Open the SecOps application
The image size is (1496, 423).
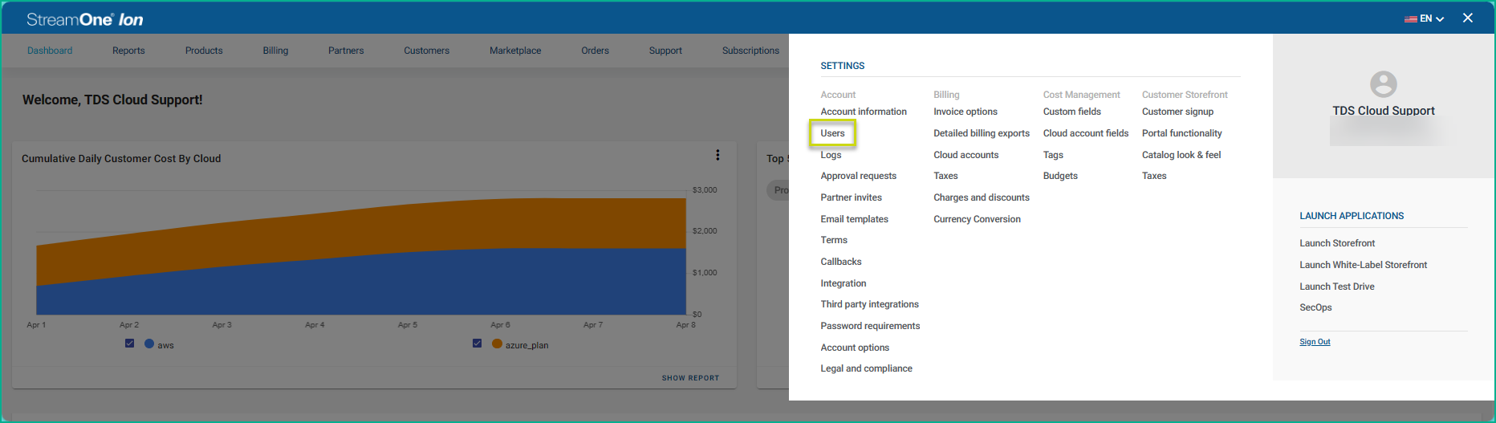pos(1315,307)
